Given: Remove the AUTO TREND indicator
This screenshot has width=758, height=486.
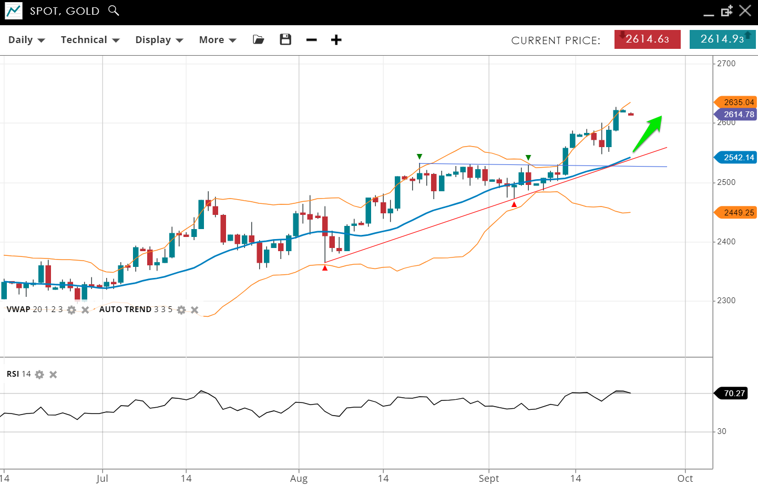Looking at the screenshot, I should click(x=194, y=310).
